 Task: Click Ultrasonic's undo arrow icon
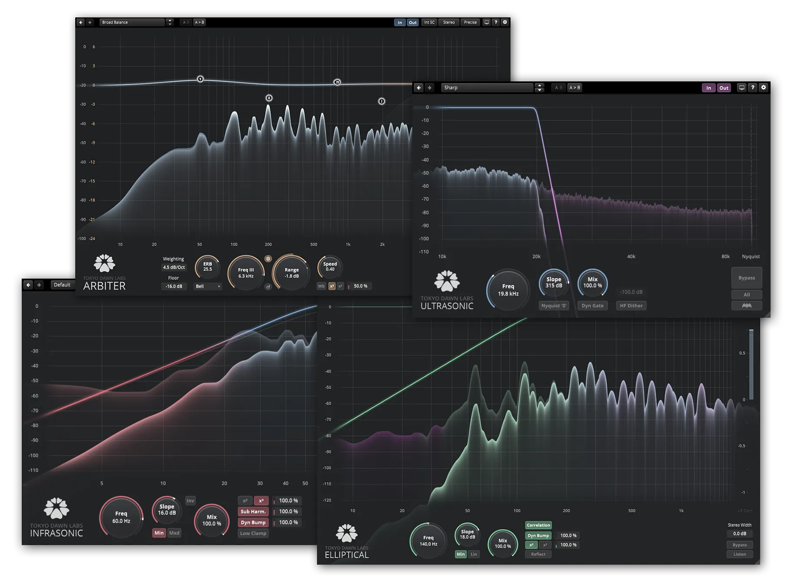[x=419, y=88]
